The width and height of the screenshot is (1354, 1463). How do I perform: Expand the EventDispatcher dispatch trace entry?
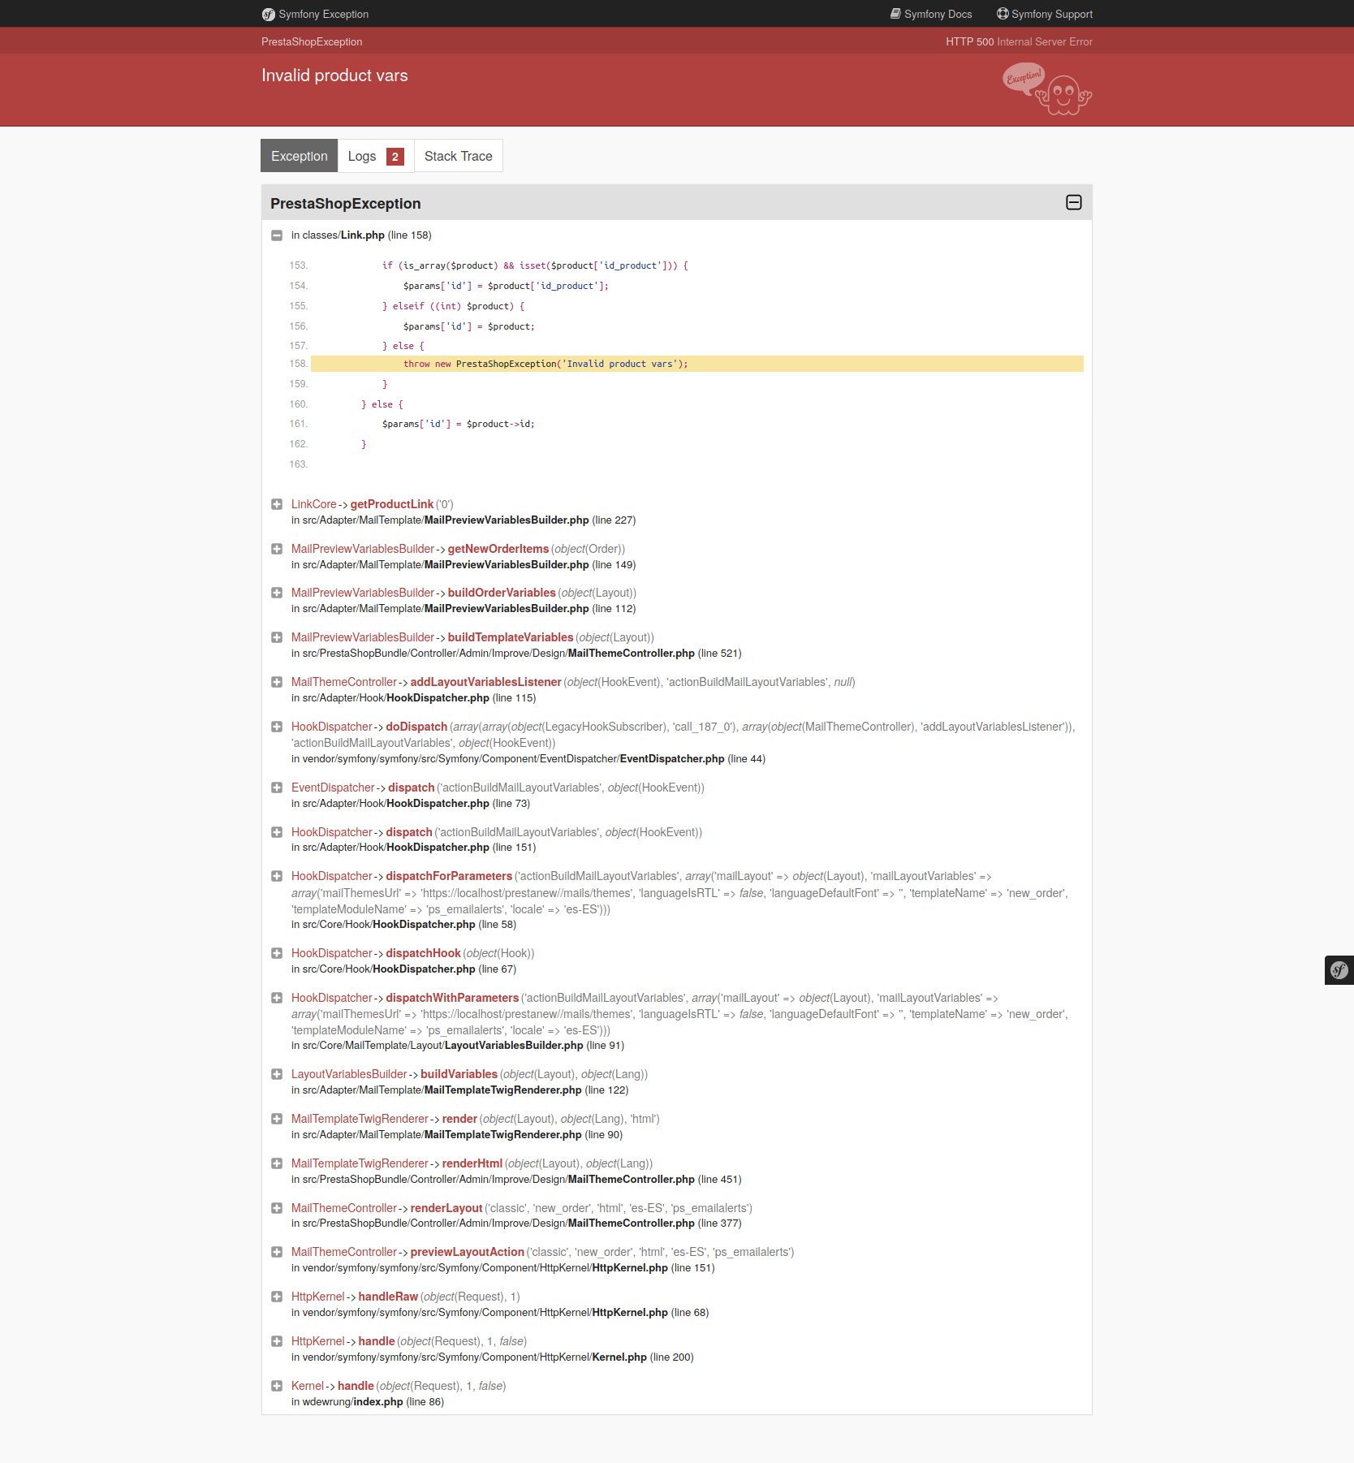[x=277, y=788]
